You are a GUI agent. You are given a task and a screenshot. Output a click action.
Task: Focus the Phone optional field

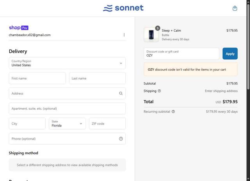67,138
